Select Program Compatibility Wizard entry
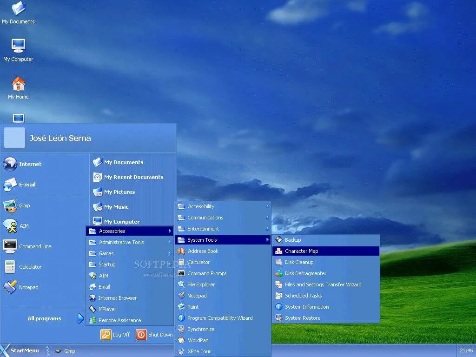Image resolution: width=476 pixels, height=357 pixels. (x=223, y=318)
